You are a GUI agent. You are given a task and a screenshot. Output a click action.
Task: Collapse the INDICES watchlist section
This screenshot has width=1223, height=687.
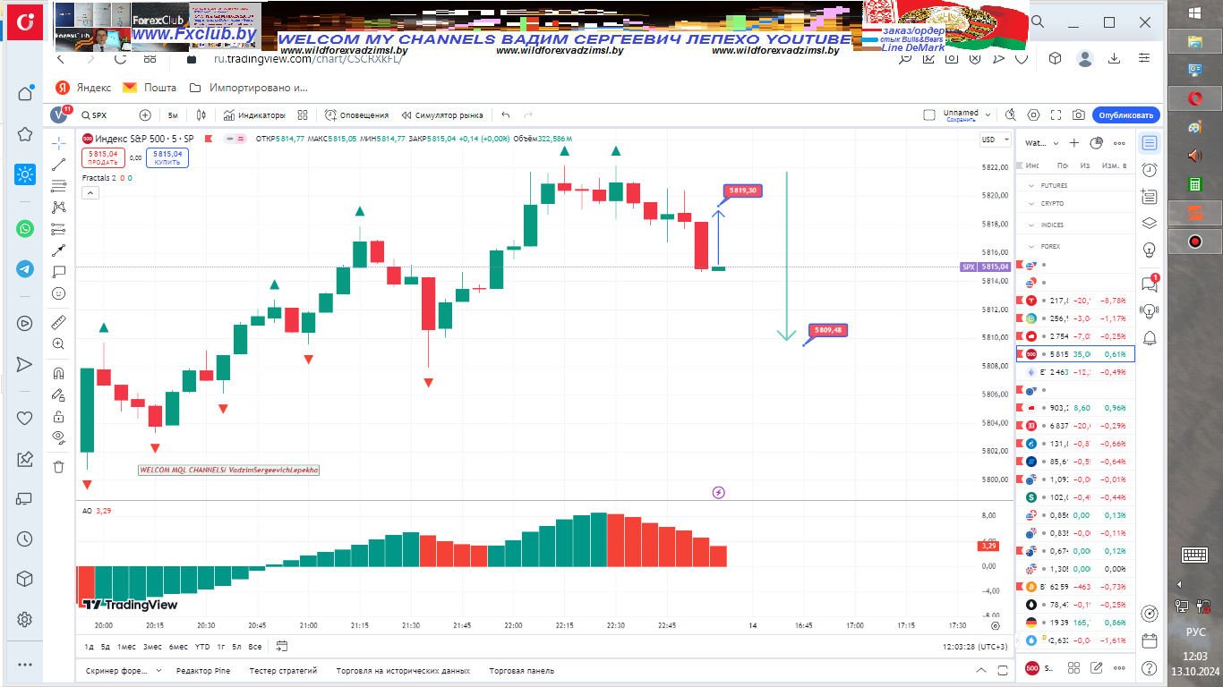1031,225
